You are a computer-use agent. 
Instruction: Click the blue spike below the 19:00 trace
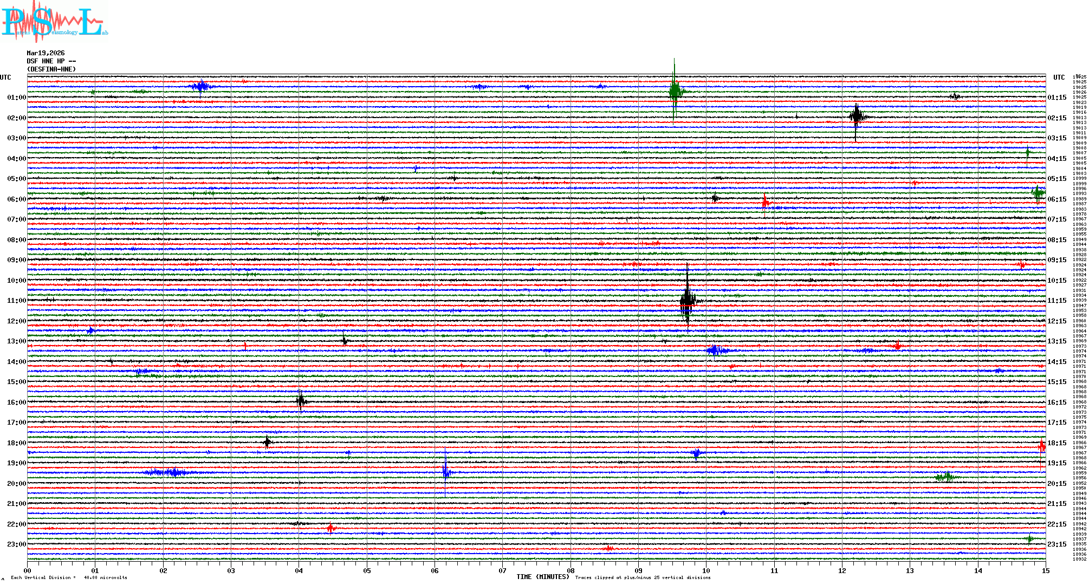point(445,472)
